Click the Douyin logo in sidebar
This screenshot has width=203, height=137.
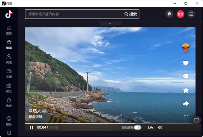coord(9,14)
